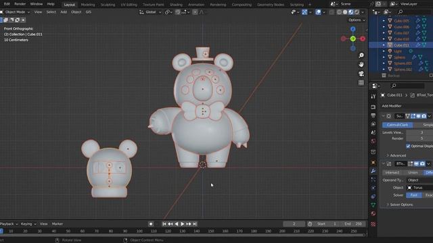Open Global transform orientation dropdown

(x=150, y=12)
